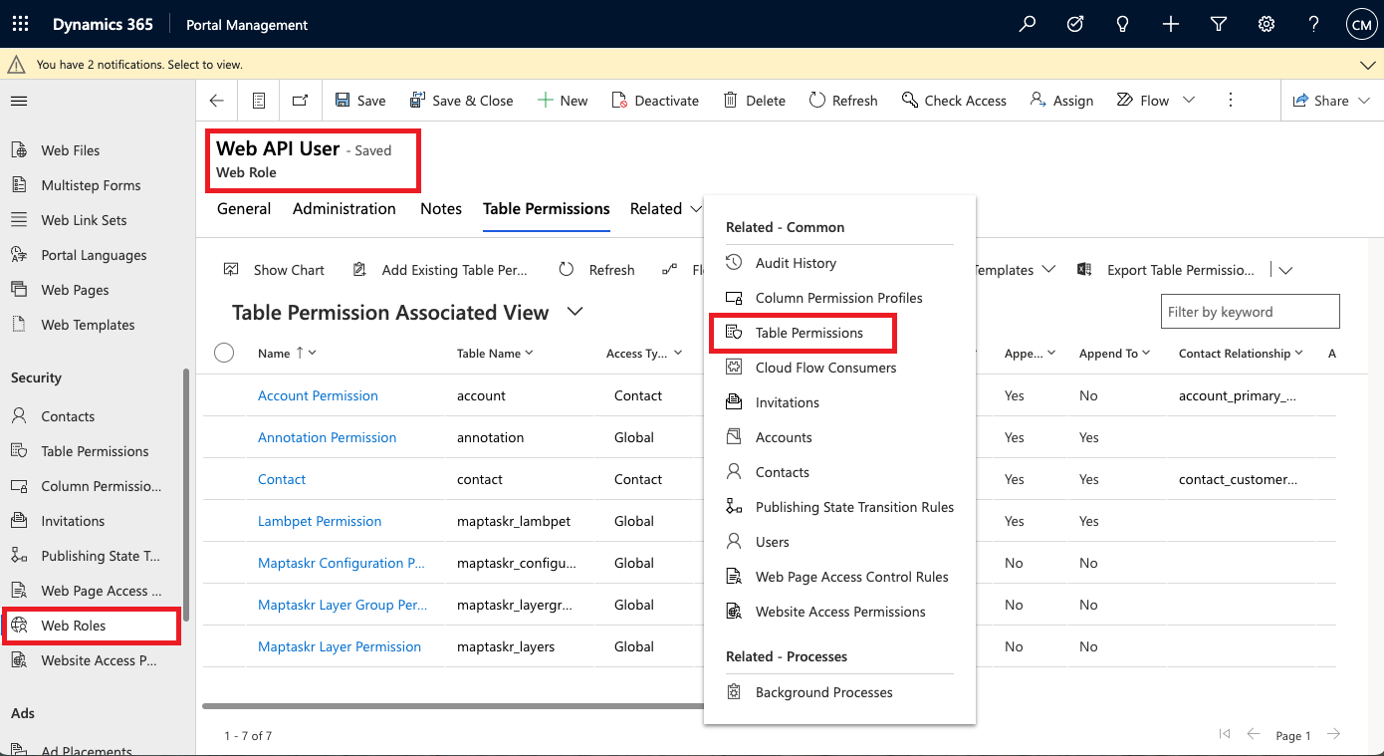Image resolution: width=1384 pixels, height=756 pixels.
Task: Open the help question mark icon
Action: point(1314,24)
